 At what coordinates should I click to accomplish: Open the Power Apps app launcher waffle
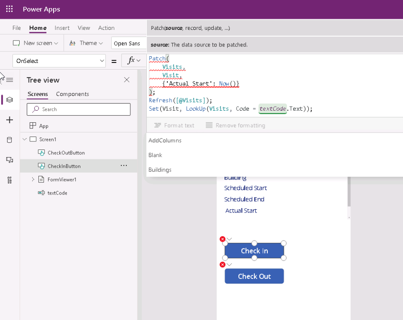(x=9, y=9)
